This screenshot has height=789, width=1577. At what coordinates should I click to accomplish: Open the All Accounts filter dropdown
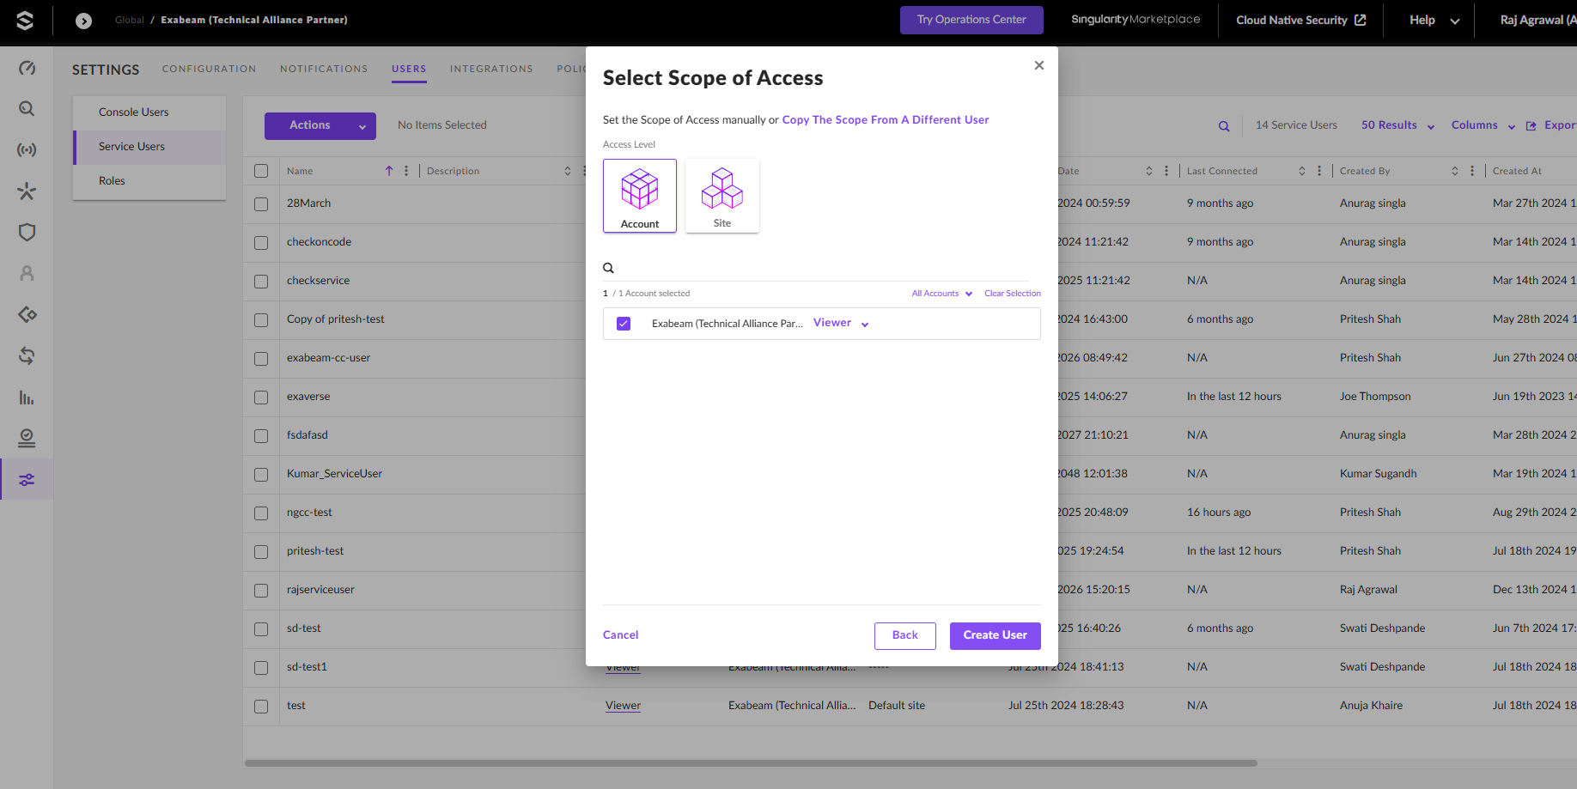click(941, 294)
